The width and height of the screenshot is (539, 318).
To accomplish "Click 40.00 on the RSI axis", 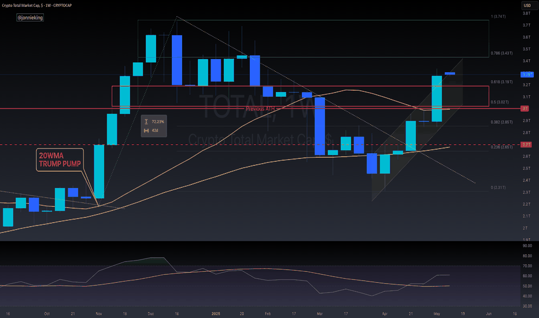I will (527, 296).
